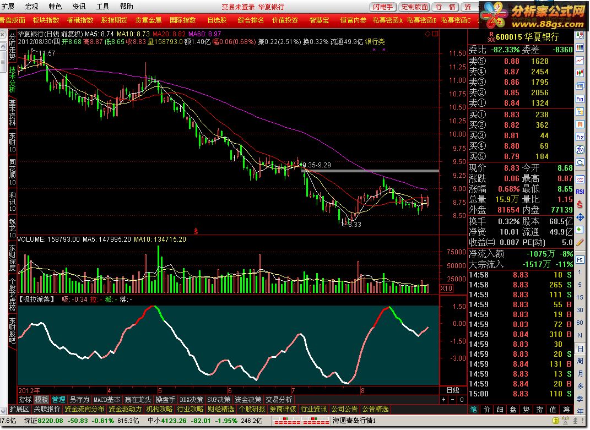
Task: Click the green arrow export icon
Action: (x=580, y=230)
